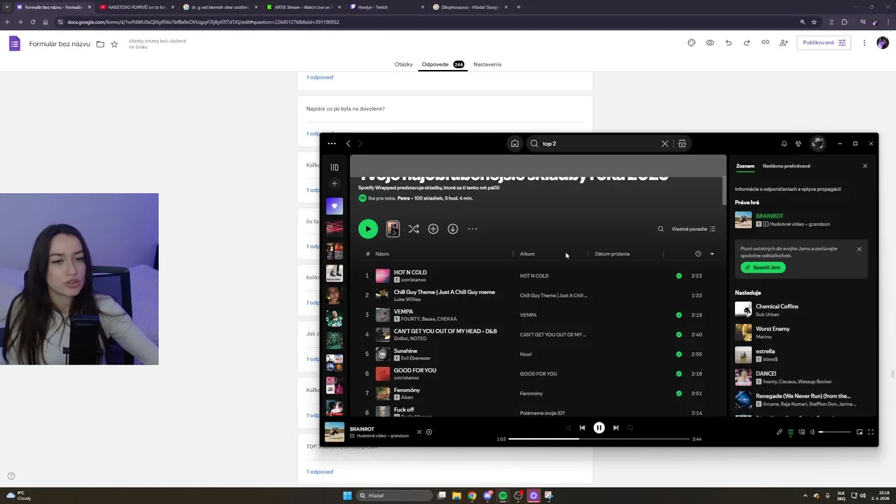Image resolution: width=896 pixels, height=504 pixels.
Task: Open Spotify home via the house icon
Action: [514, 143]
